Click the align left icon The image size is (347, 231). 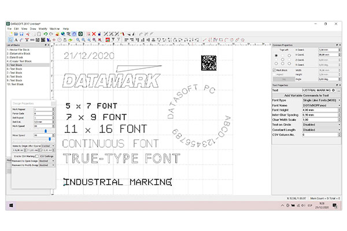(x=126, y=40)
